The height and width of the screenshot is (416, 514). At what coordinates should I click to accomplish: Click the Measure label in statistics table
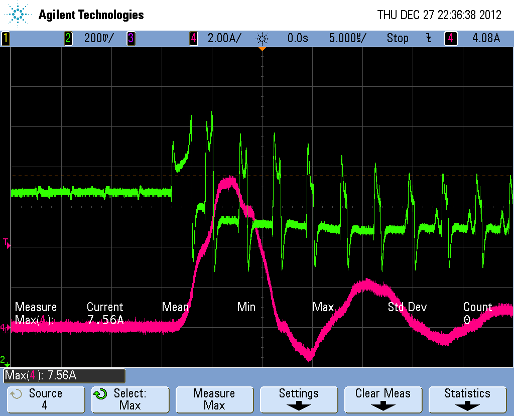pyautogui.click(x=36, y=307)
